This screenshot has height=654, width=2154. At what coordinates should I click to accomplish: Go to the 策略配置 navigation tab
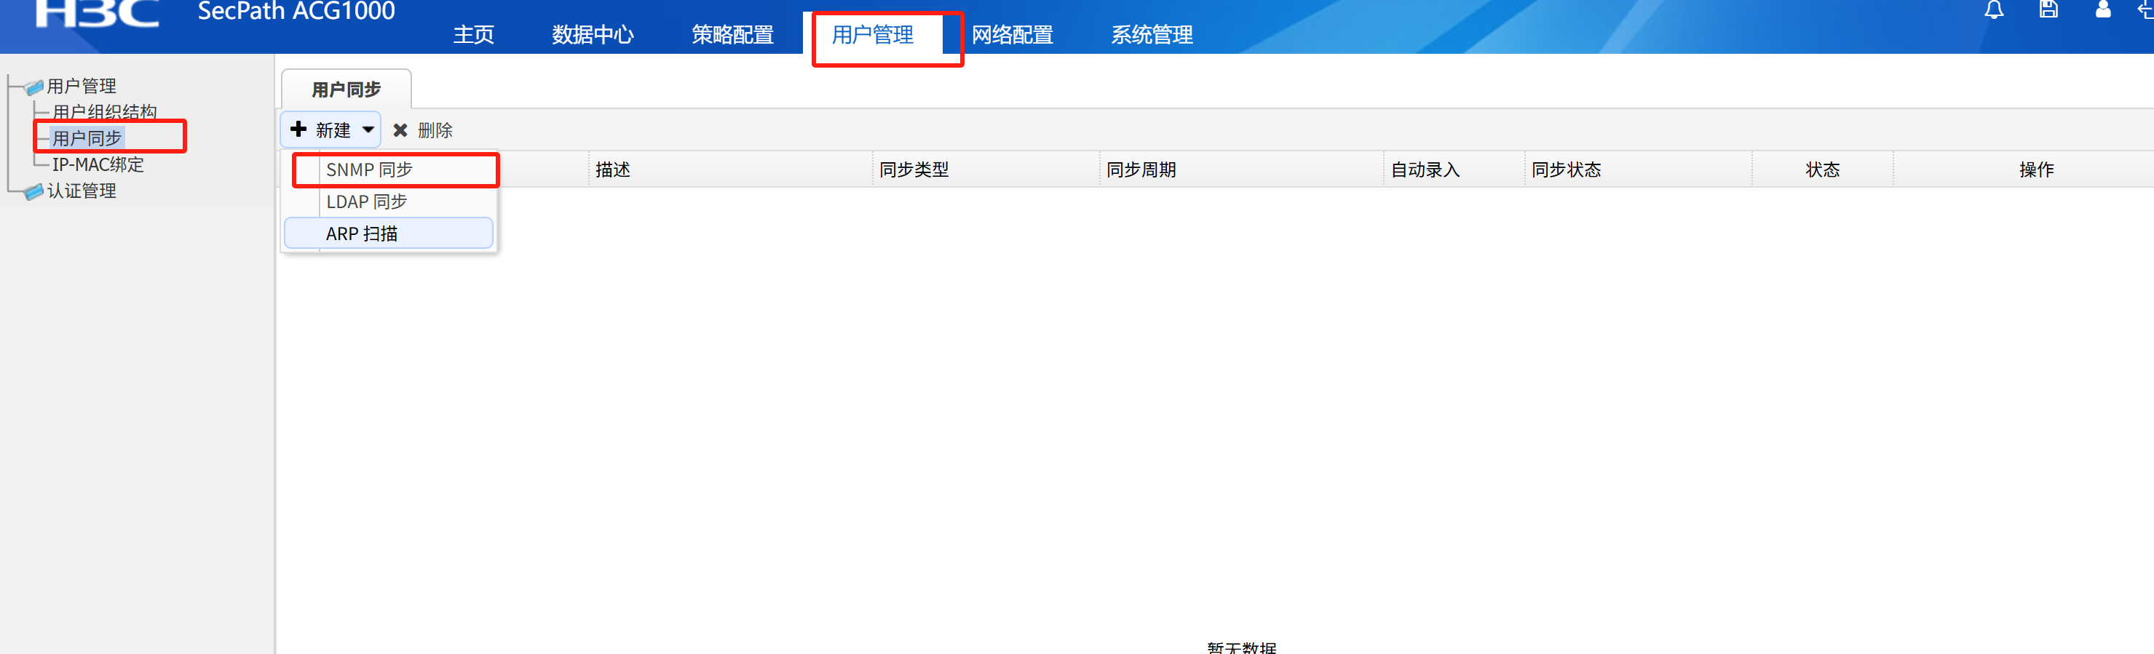tap(732, 35)
